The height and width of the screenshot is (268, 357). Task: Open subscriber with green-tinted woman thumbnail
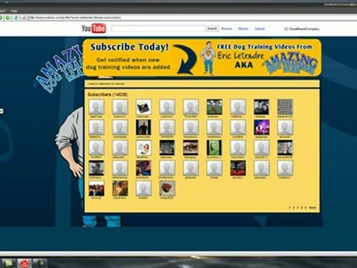tap(214, 147)
